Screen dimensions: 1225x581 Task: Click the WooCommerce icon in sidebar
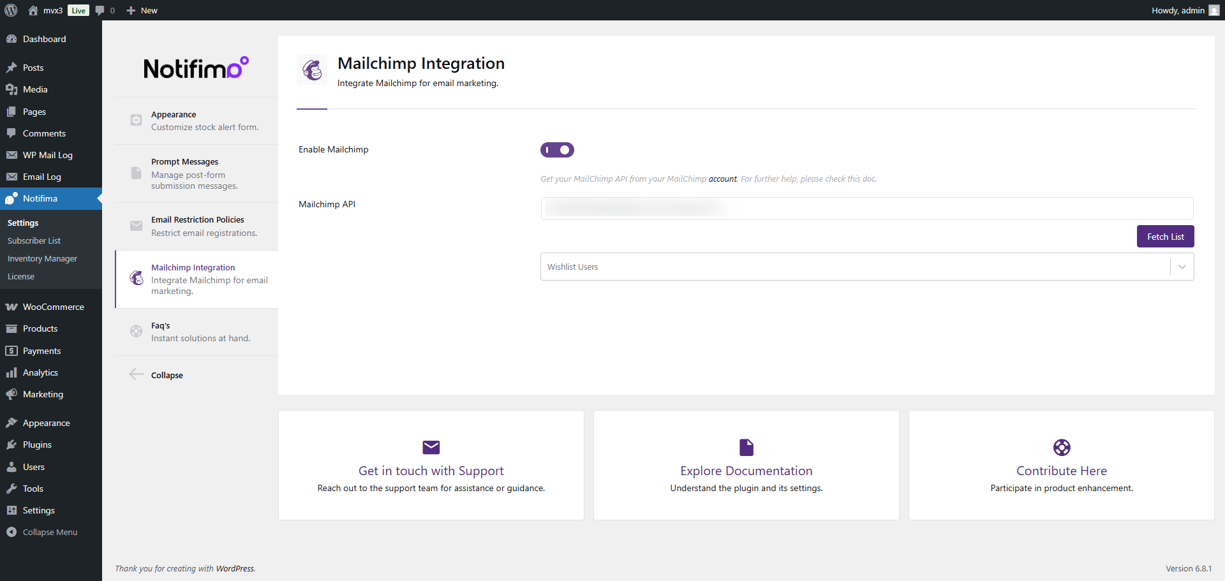pyautogui.click(x=11, y=307)
